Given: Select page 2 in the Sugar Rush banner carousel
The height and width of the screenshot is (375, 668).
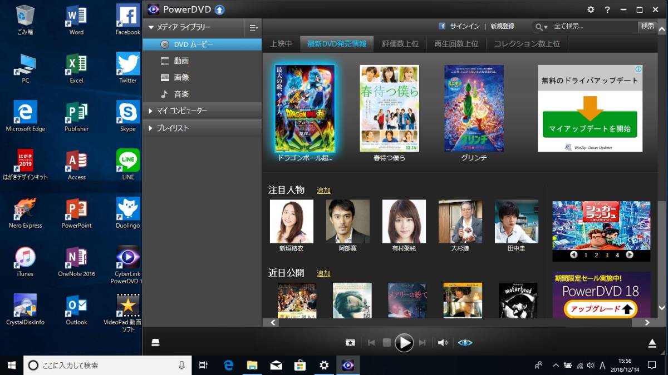Looking at the screenshot, I should coord(597,255).
